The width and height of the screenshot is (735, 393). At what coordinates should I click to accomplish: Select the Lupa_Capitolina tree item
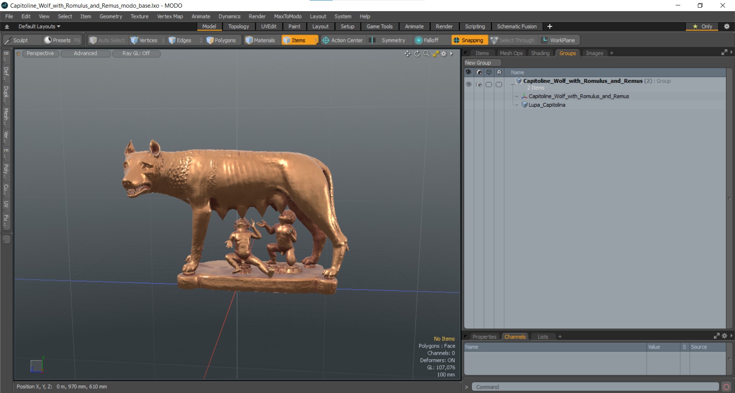click(x=547, y=105)
